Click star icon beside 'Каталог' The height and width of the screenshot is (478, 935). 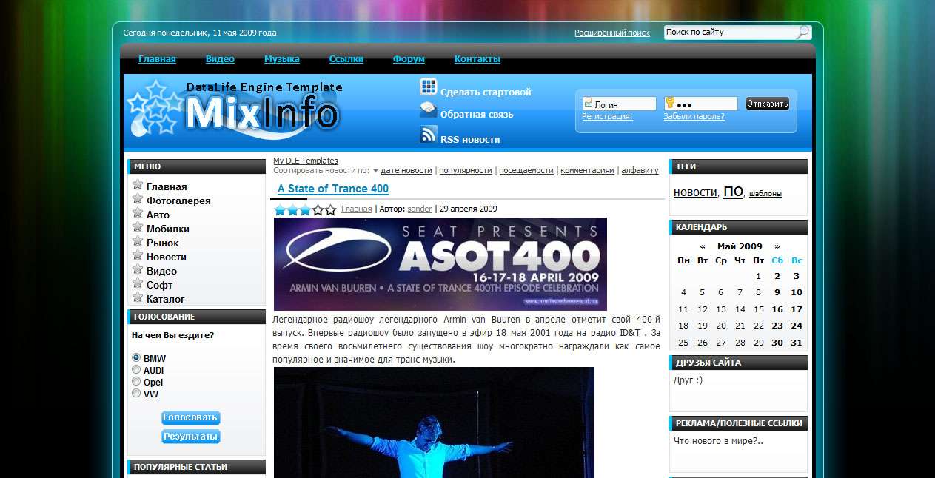point(138,297)
